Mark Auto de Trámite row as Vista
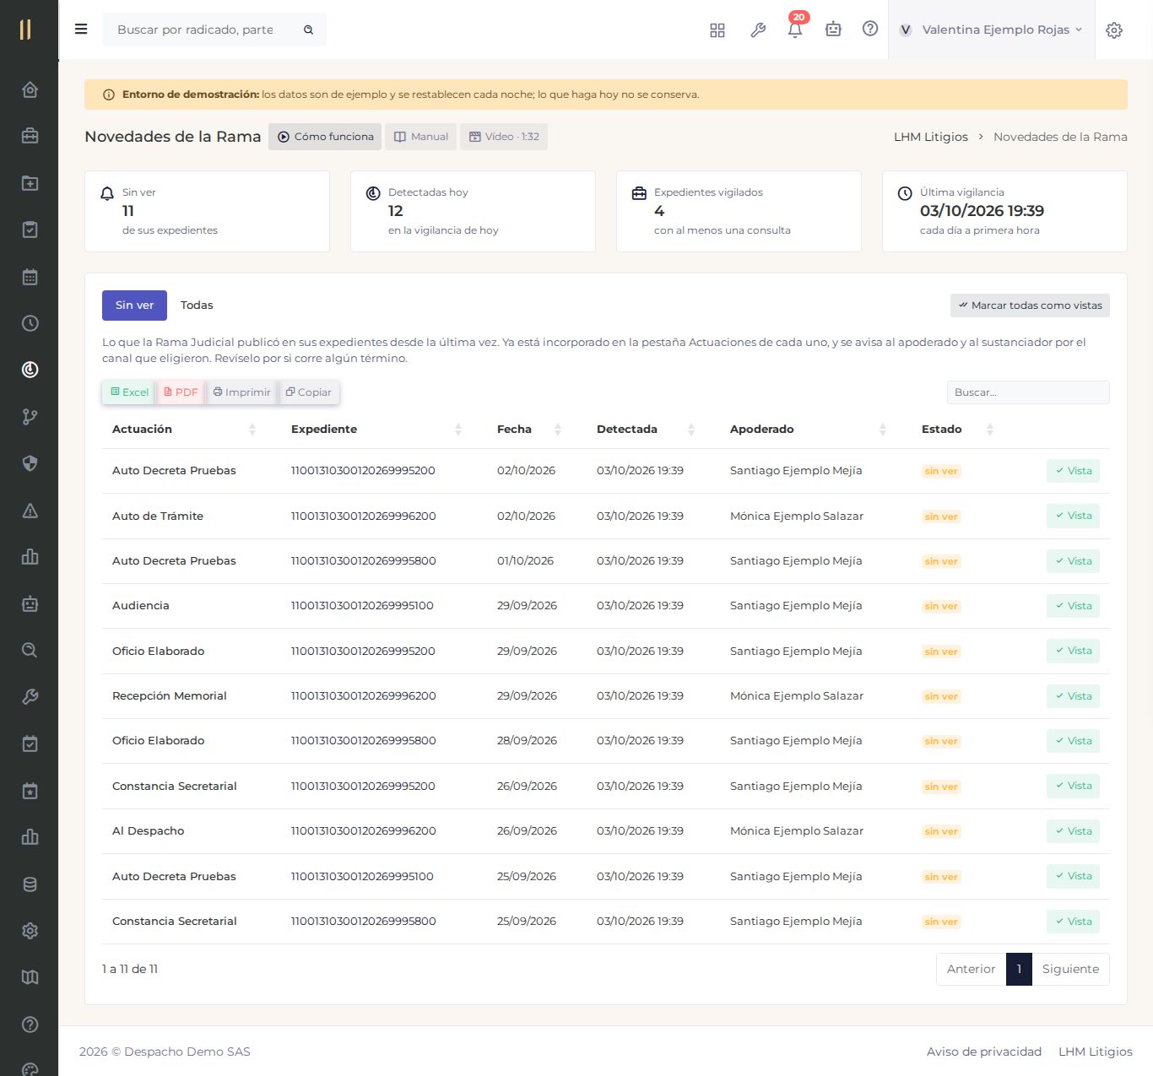The height and width of the screenshot is (1076, 1153). click(x=1073, y=516)
